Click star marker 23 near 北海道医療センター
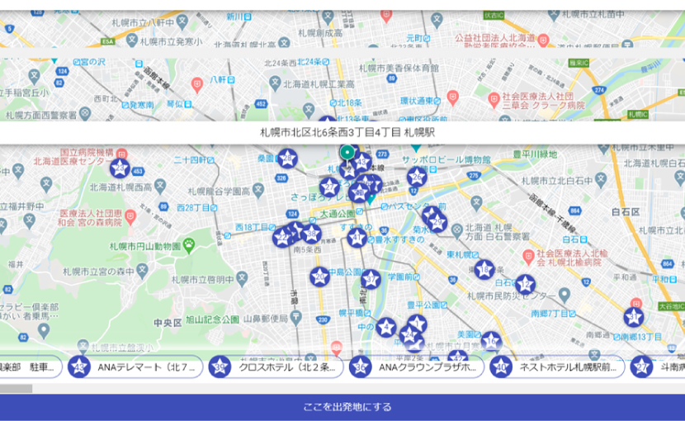The width and height of the screenshot is (685, 421). (x=120, y=168)
